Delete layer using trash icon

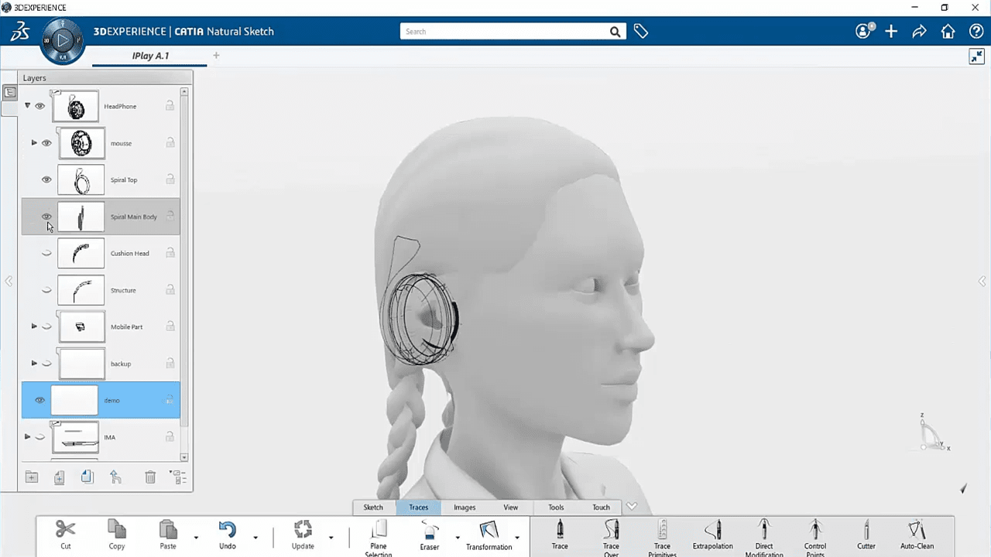[150, 477]
